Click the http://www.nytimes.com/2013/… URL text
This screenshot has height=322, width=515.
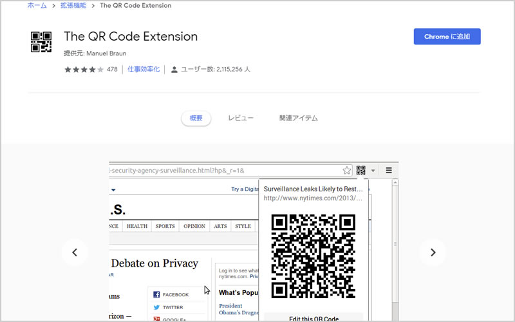point(313,198)
